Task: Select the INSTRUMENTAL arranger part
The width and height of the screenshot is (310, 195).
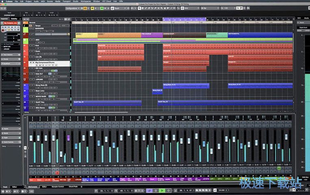Action: 260,35
